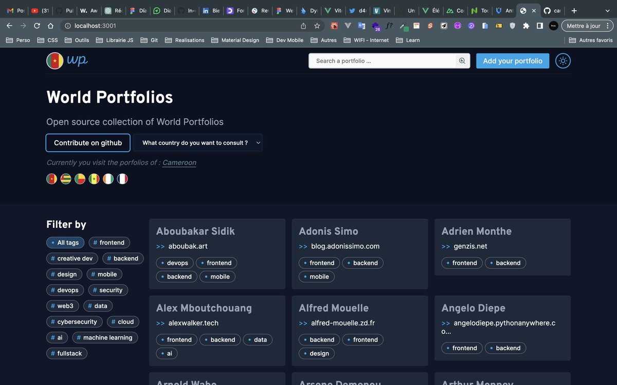
Task: Open the CSS bookmarks folder
Action: click(x=47, y=40)
